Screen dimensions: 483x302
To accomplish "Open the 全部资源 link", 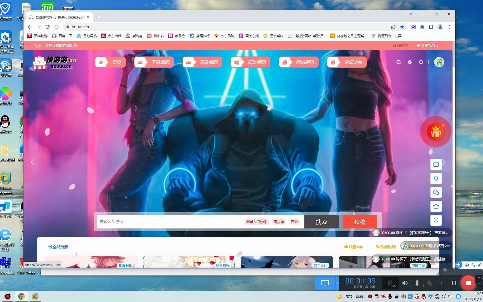I will (58, 247).
